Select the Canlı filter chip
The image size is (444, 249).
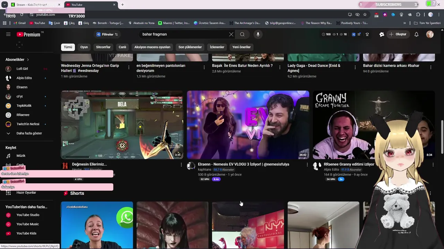pyautogui.click(x=122, y=47)
